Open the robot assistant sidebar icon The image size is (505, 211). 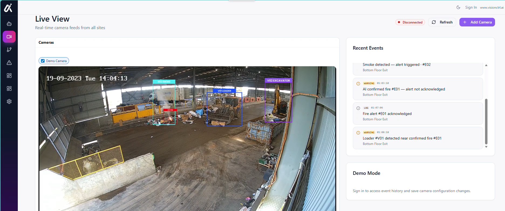9,24
